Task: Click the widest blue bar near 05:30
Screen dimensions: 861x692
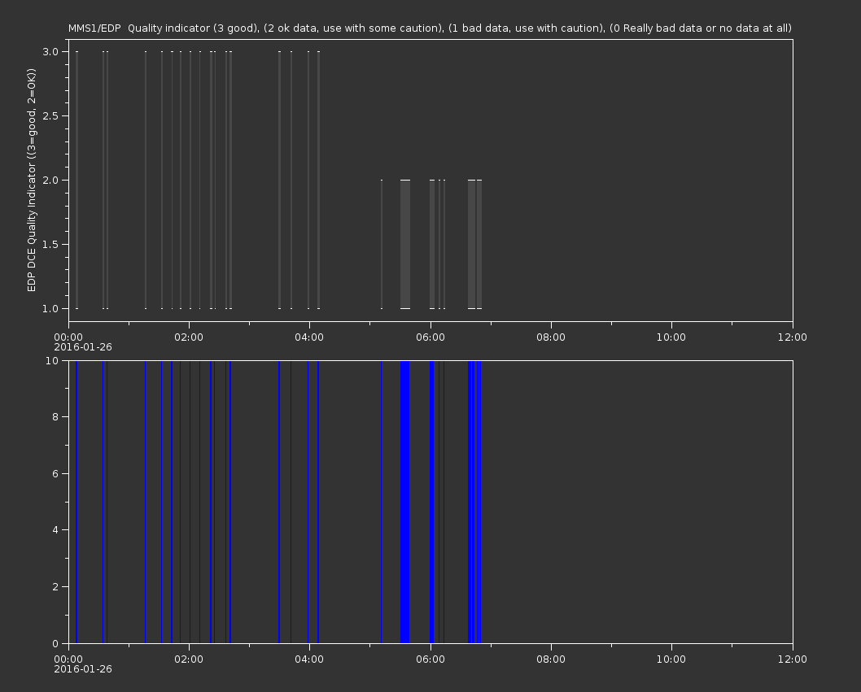Action: point(405,502)
